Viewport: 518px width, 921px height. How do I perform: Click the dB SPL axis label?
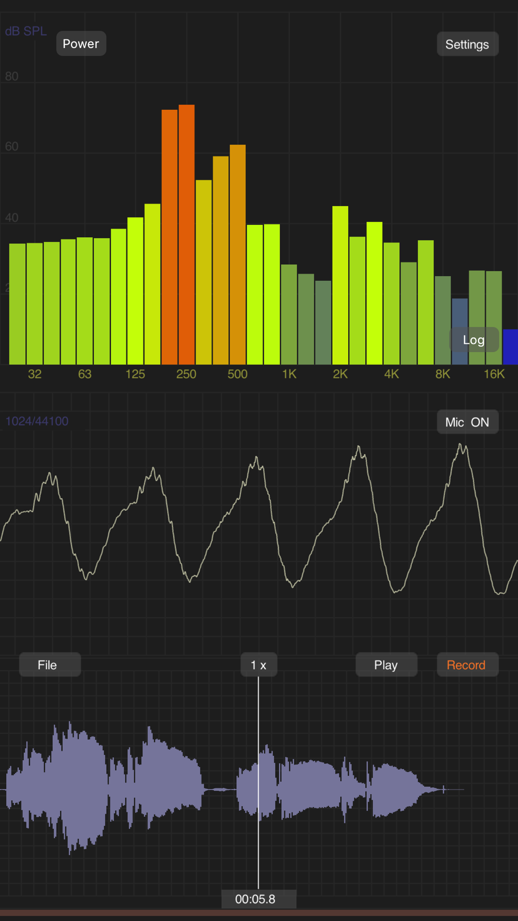pyautogui.click(x=26, y=31)
